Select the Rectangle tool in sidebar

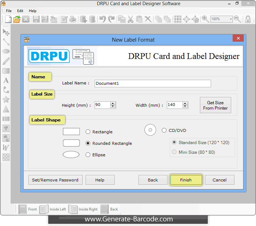[x=6, y=71]
